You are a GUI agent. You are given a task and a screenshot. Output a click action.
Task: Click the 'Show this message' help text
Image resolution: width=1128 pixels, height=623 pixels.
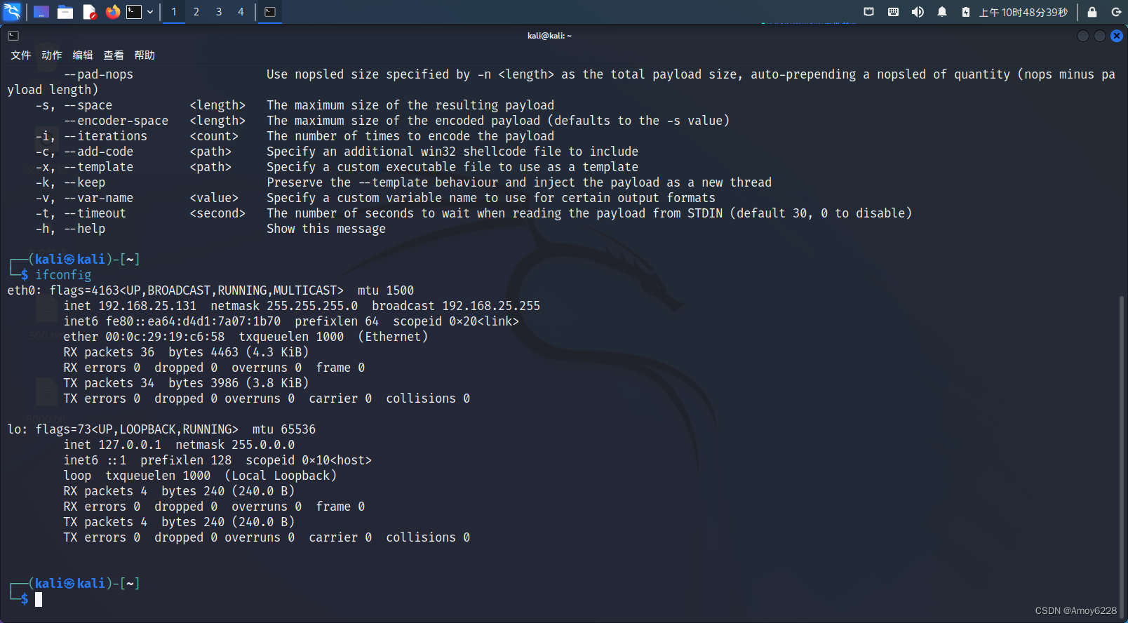326,229
